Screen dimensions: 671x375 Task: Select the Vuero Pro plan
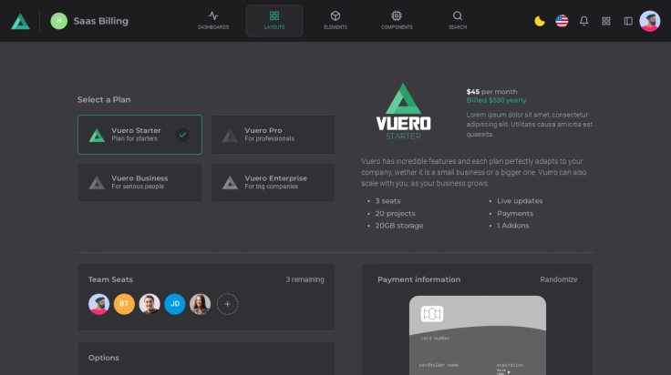click(273, 135)
